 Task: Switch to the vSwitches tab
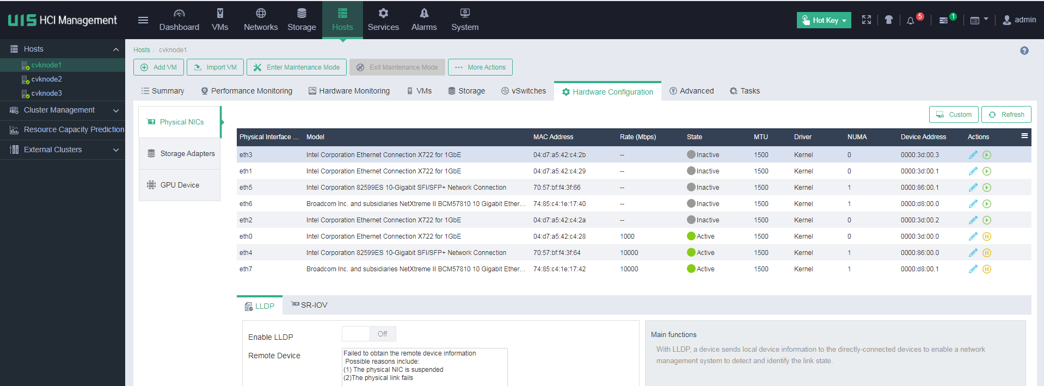pyautogui.click(x=524, y=91)
